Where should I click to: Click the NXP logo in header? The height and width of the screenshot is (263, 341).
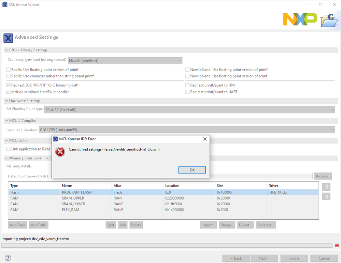[300, 19]
